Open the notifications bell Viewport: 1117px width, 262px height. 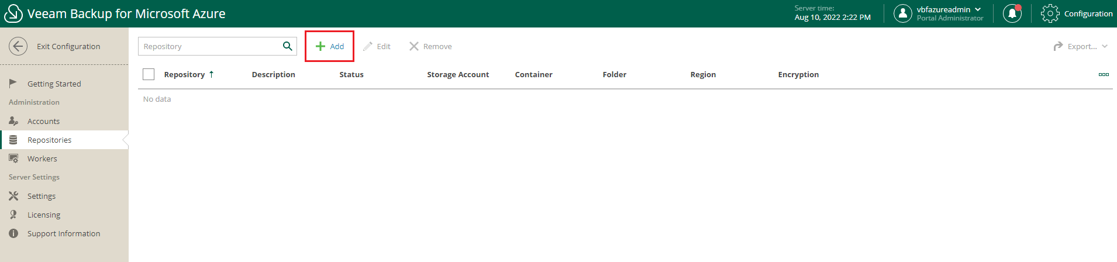click(x=1012, y=13)
